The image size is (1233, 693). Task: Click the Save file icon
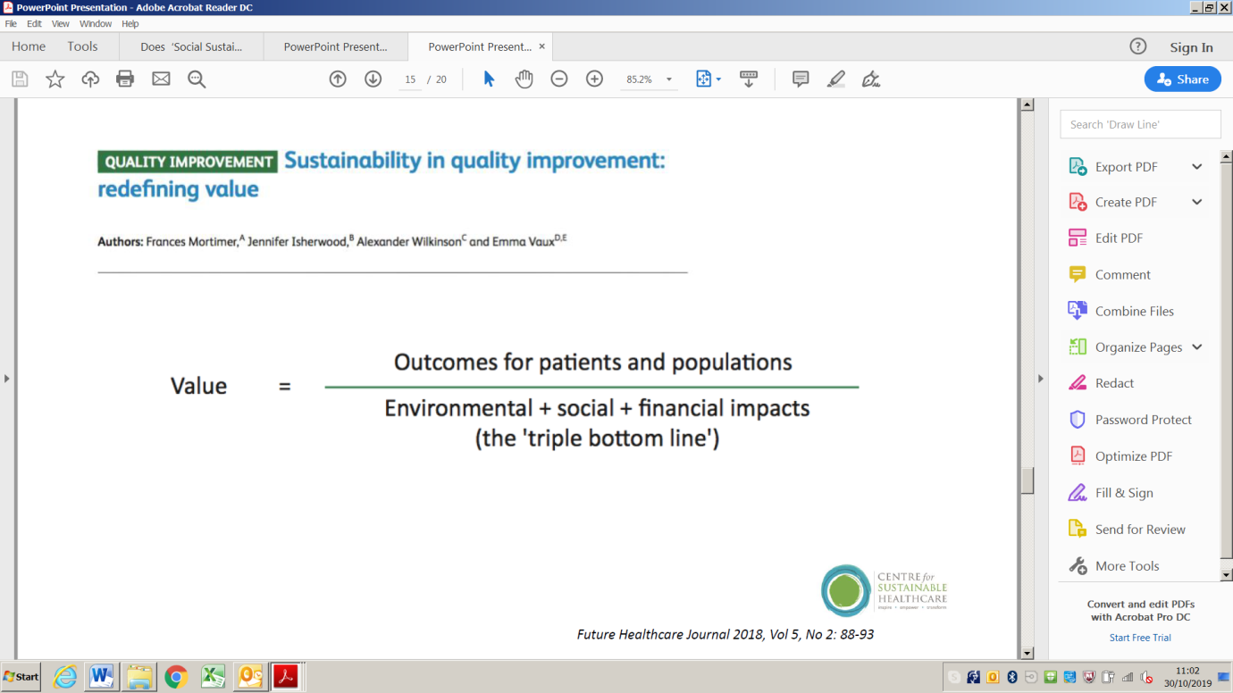[x=20, y=79]
